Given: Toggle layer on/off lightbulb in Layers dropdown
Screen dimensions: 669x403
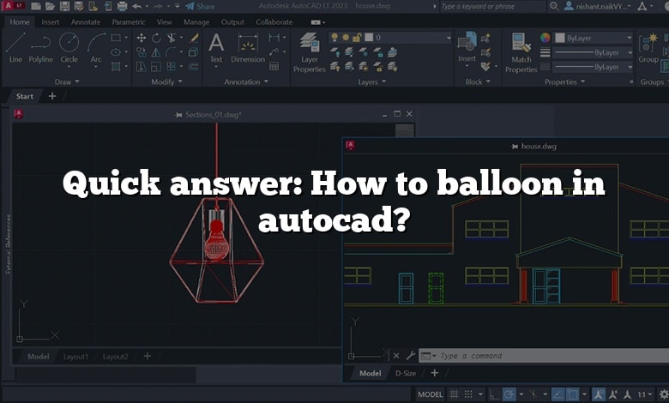Looking at the screenshot, I should pos(334,38).
